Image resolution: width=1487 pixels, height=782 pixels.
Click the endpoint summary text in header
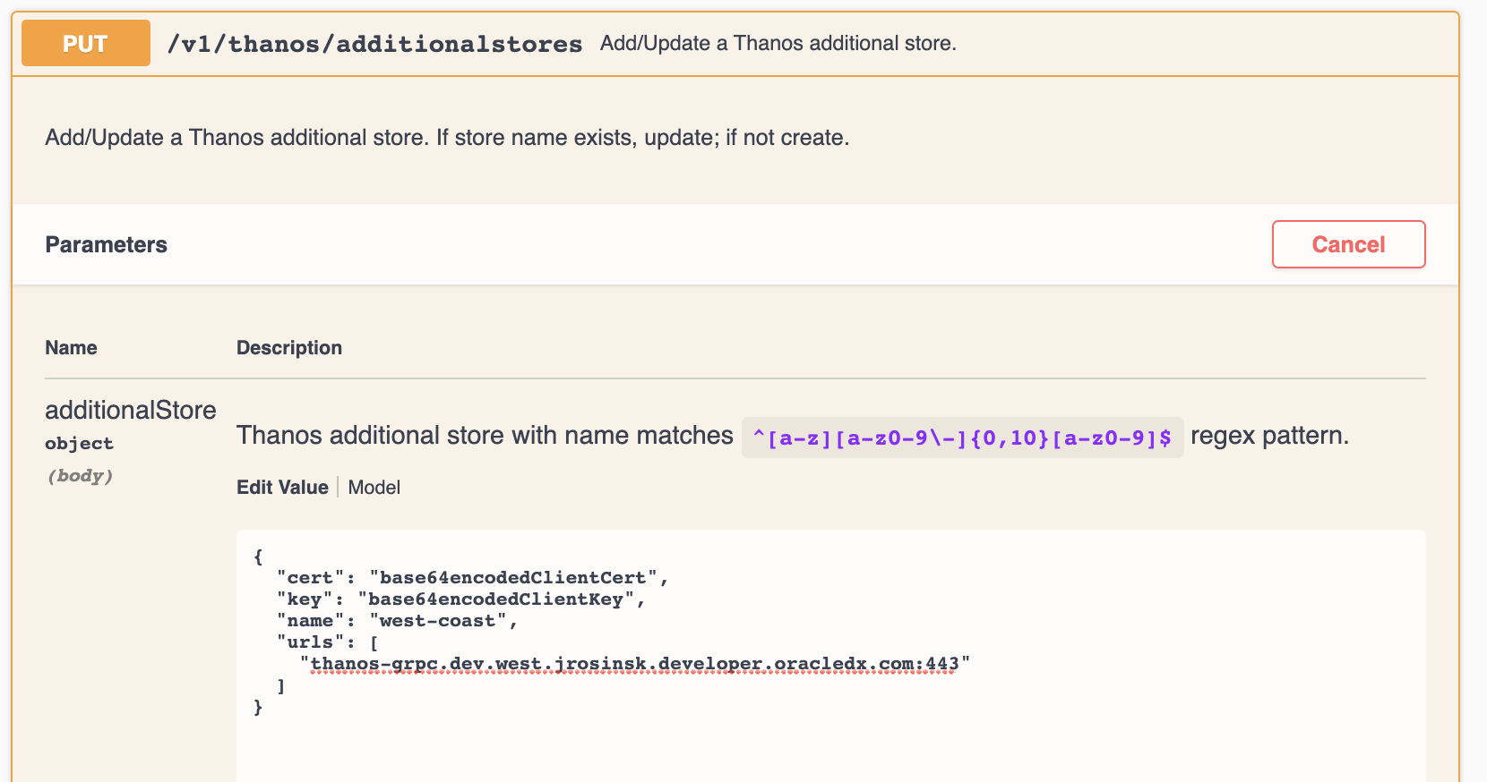point(778,43)
